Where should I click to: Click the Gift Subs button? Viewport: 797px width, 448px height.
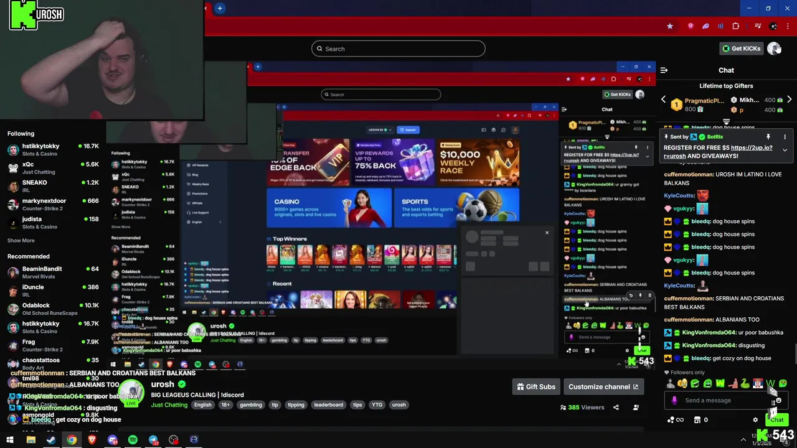point(536,386)
